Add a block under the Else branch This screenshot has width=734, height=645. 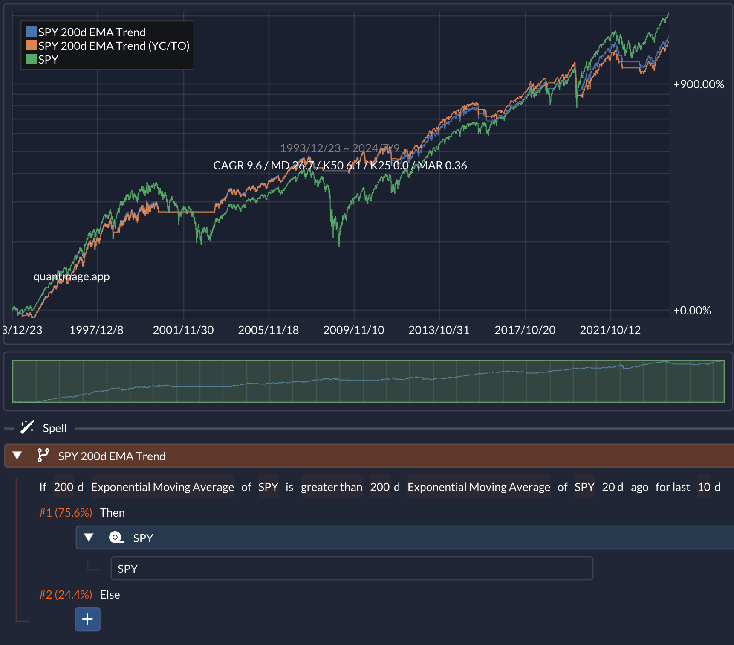(x=88, y=619)
